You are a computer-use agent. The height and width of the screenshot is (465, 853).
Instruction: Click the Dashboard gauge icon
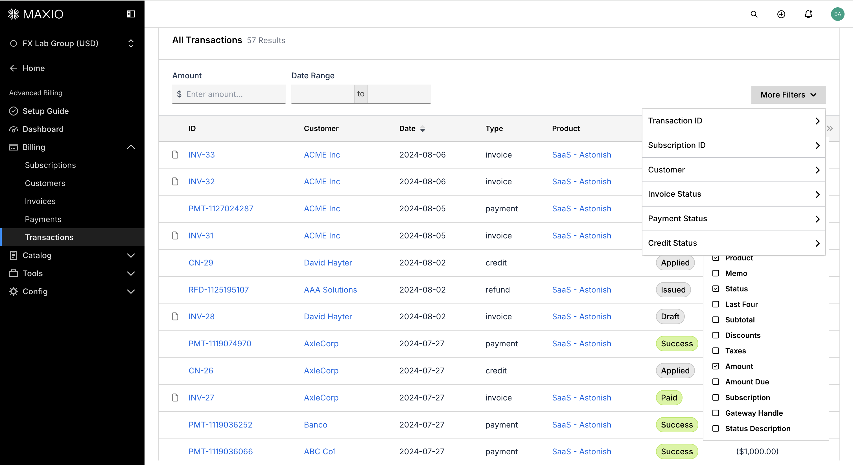(x=13, y=129)
